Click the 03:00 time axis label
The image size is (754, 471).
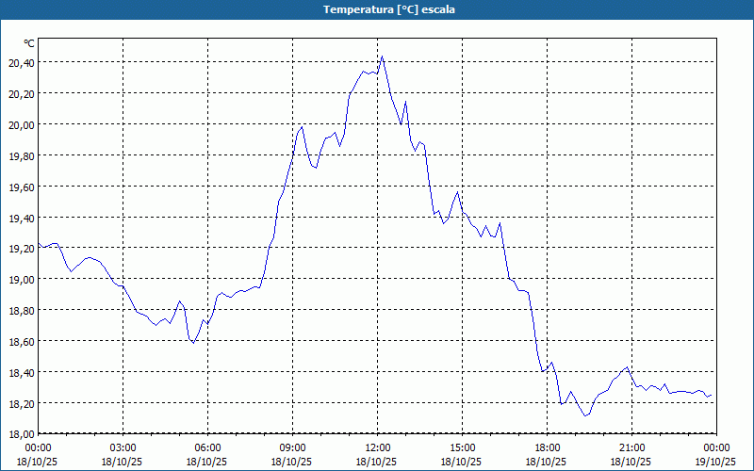(x=123, y=447)
